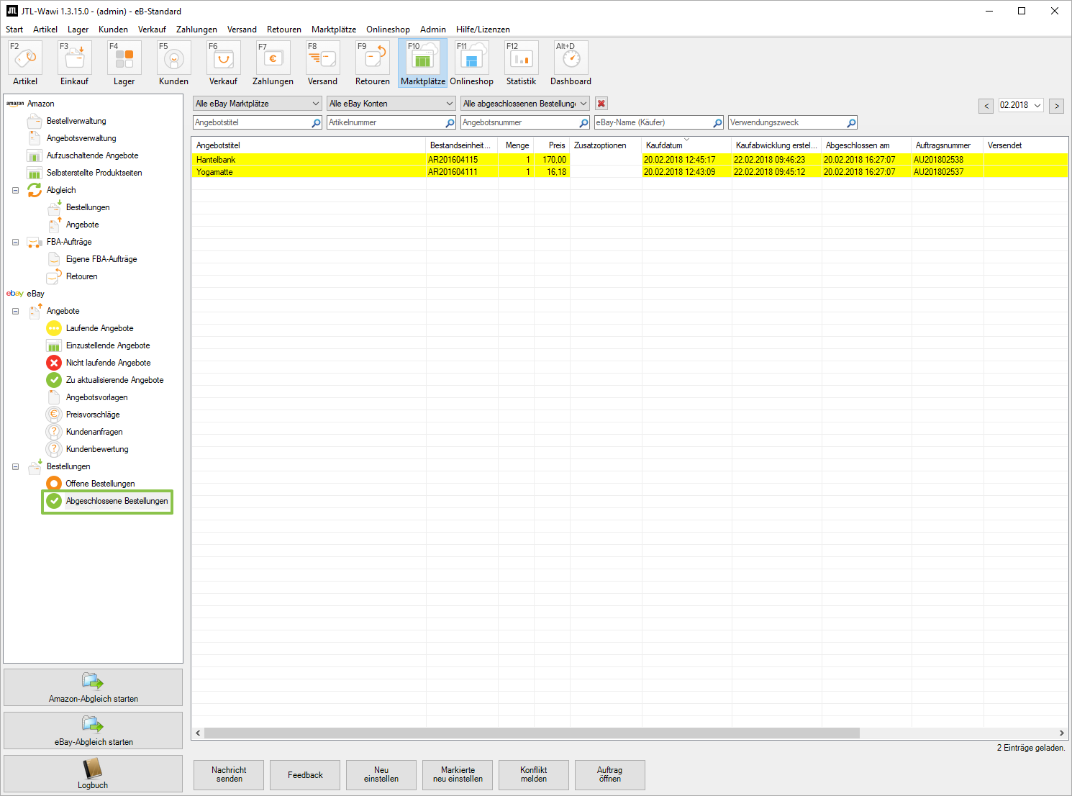The image size is (1072, 796).
Task: Click the Nachricht senden button
Action: tap(229, 774)
